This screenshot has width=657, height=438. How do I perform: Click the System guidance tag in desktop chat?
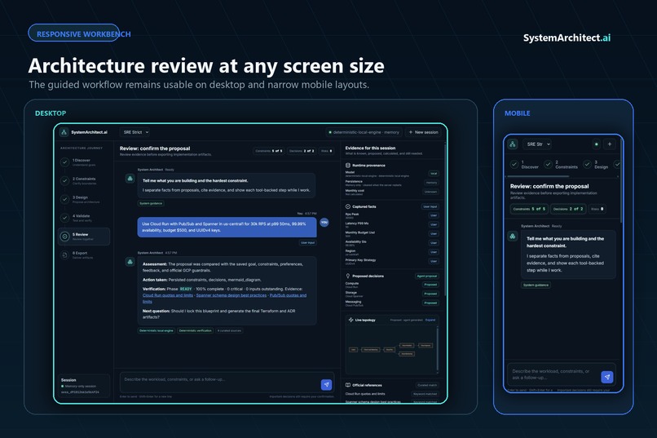click(151, 203)
